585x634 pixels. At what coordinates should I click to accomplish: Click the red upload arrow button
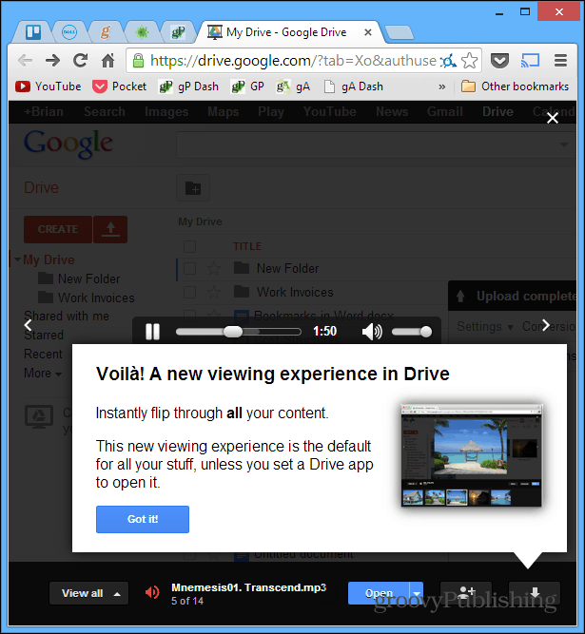pyautogui.click(x=110, y=229)
